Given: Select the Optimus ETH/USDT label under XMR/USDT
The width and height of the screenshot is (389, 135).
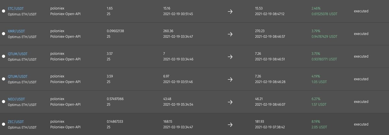Looking at the screenshot, I should tap(22, 37).
